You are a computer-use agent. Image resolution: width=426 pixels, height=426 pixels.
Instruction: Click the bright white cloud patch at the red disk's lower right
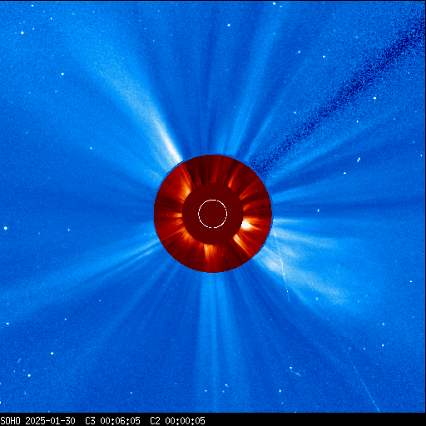point(273,264)
